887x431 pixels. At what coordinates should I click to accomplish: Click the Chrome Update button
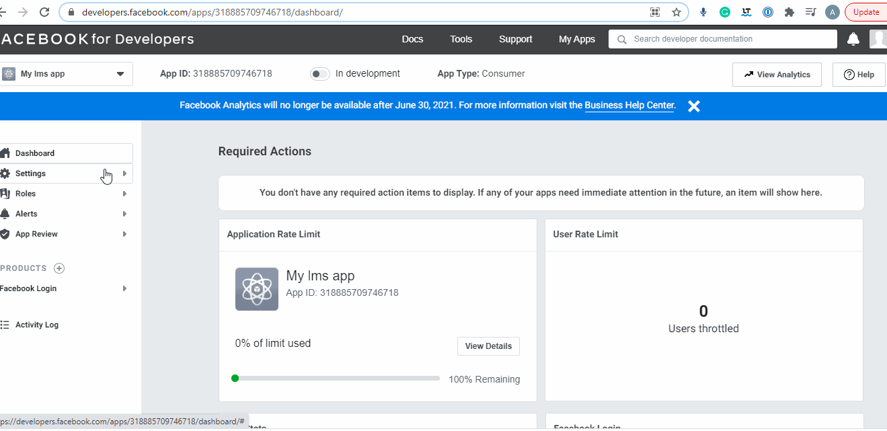coord(866,12)
